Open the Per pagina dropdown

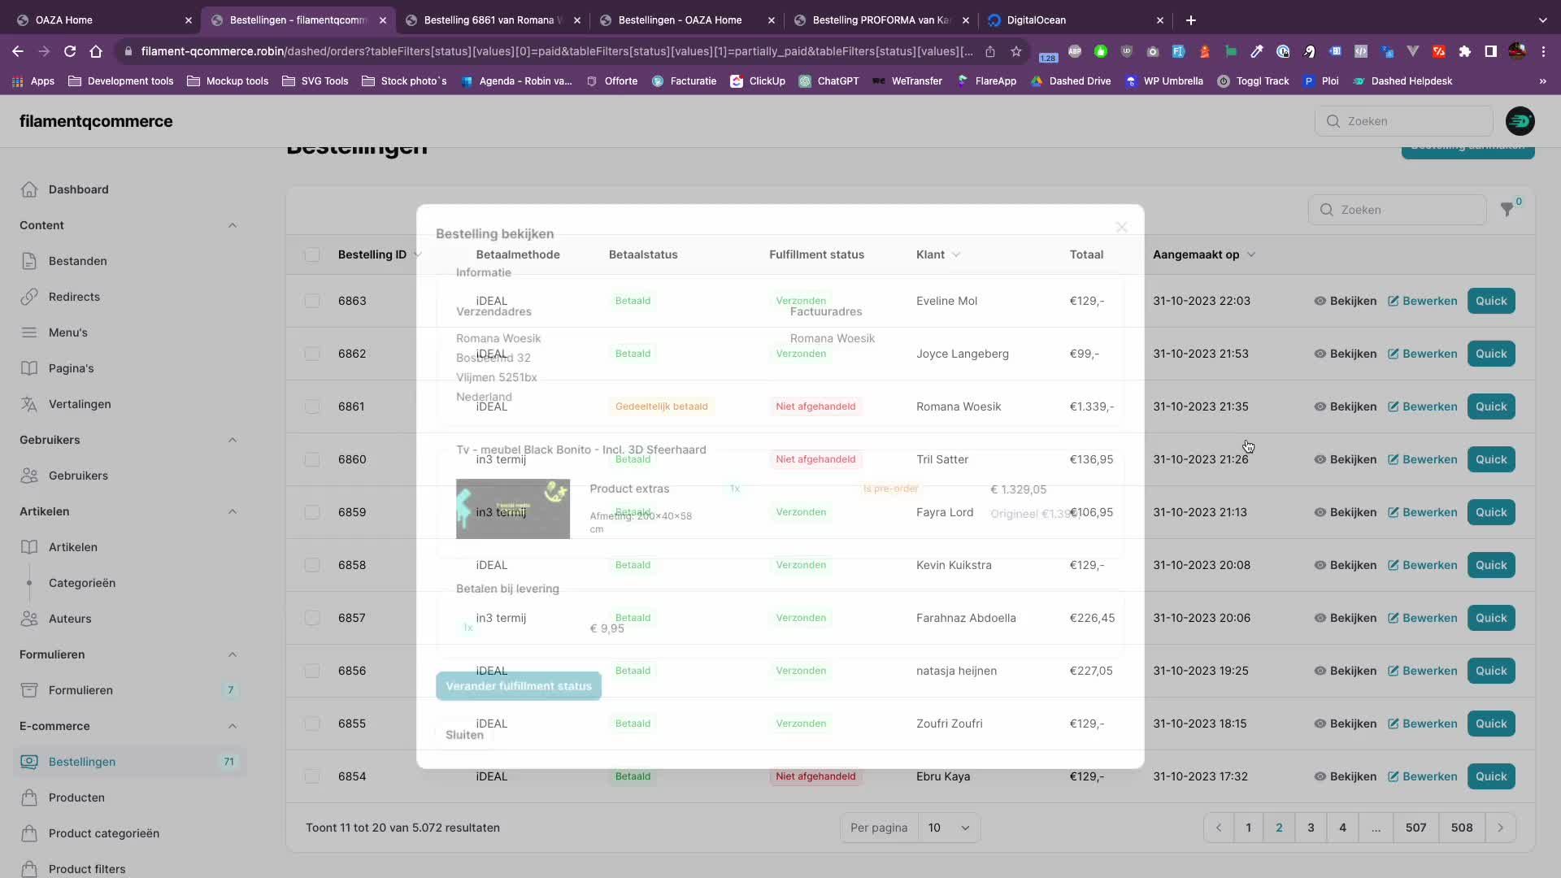948,828
